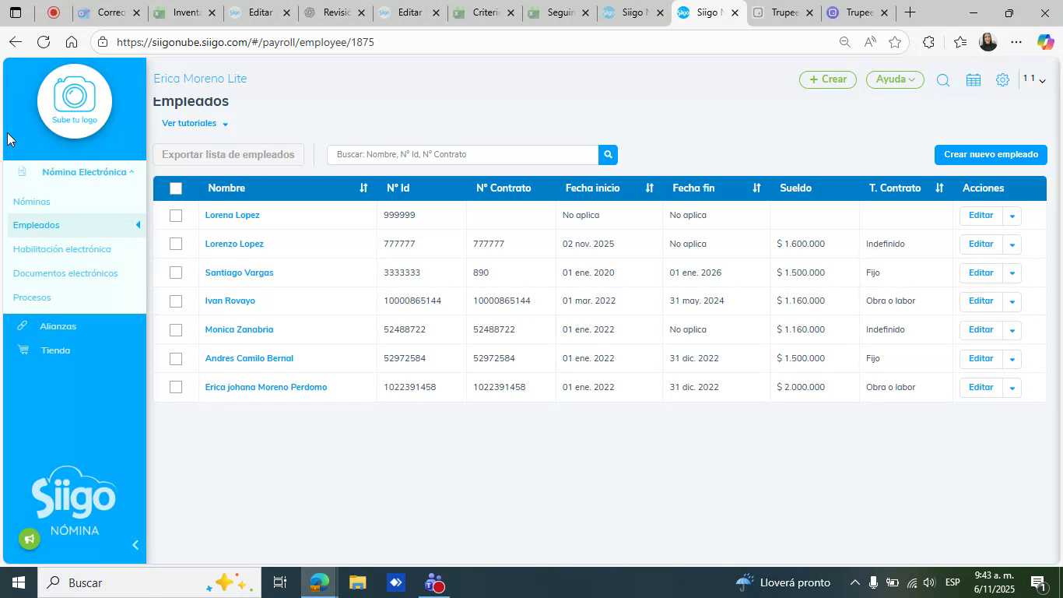Click Crear nuevo empleado button

(991, 154)
